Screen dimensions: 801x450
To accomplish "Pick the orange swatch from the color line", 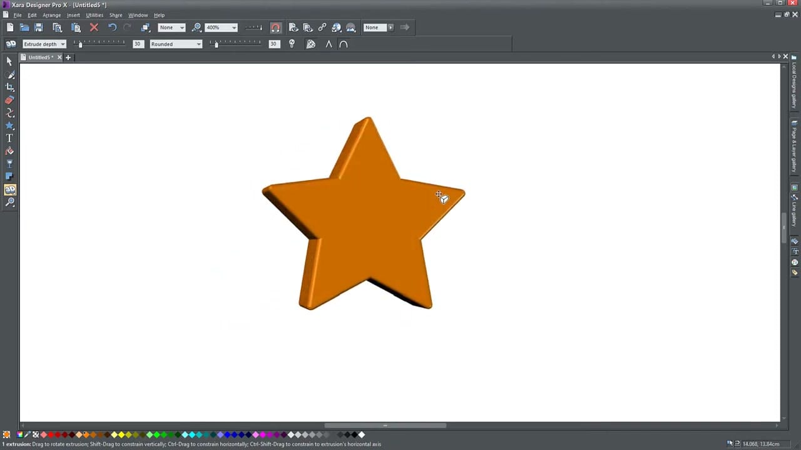I will [84, 434].
